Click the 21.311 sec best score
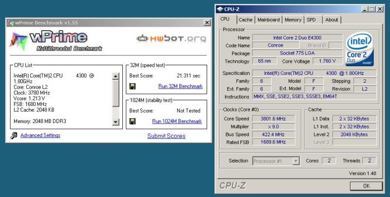The image size is (390, 197). tap(188, 76)
